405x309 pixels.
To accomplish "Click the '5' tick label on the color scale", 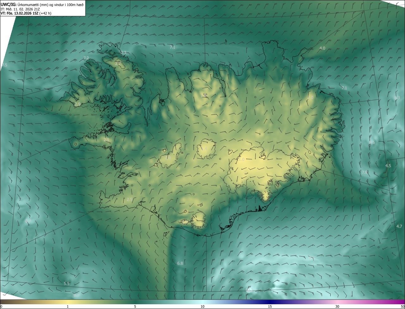I will click(x=135, y=306).
